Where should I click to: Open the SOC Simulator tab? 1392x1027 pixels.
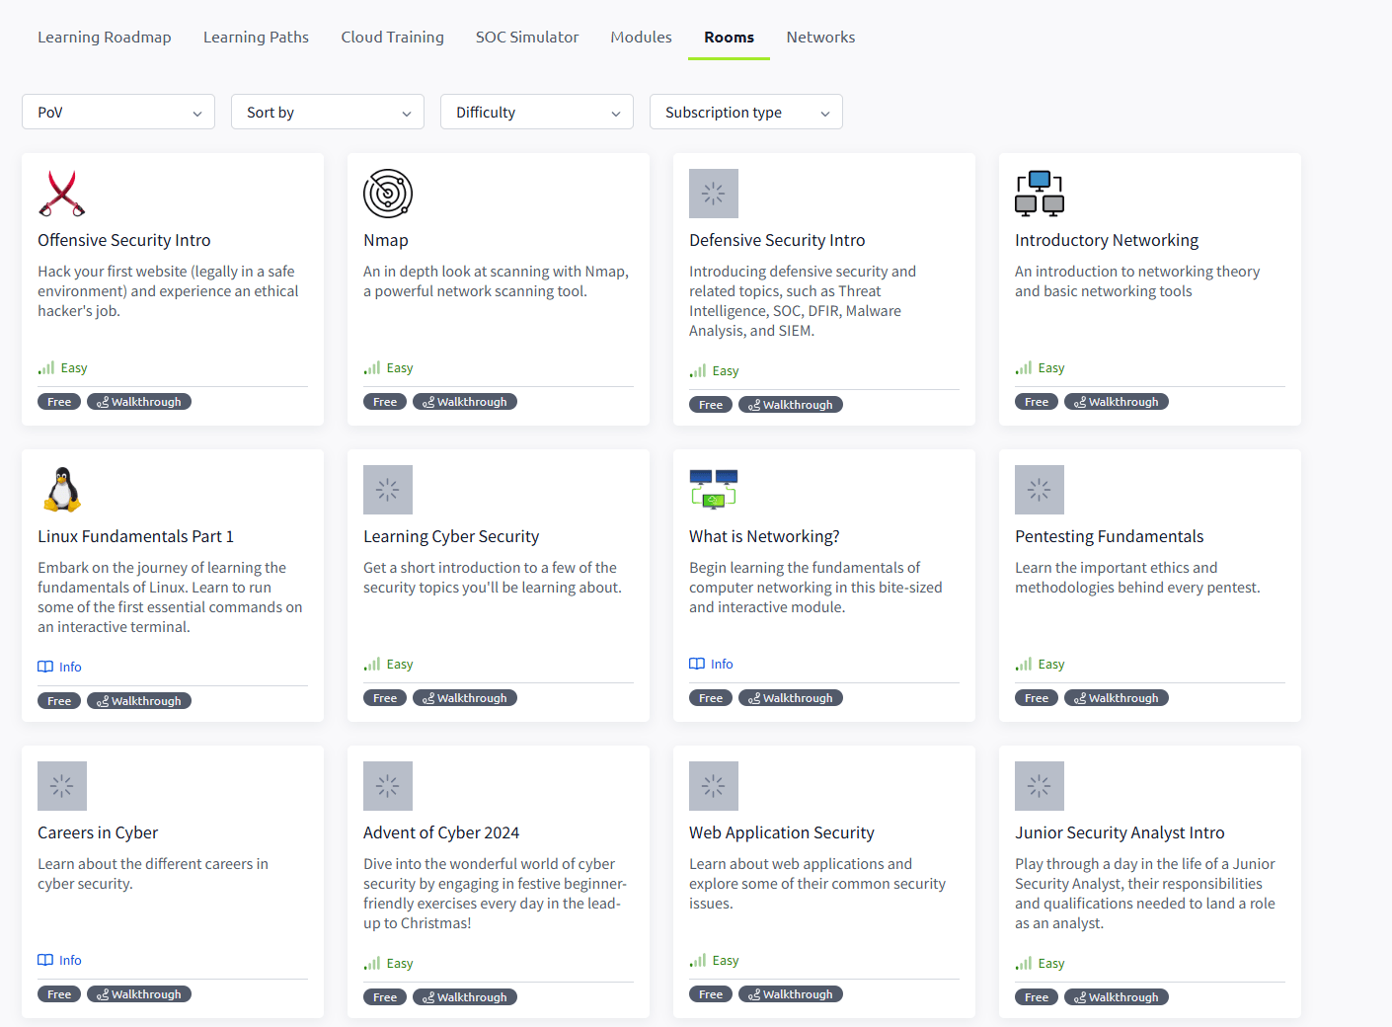527,38
